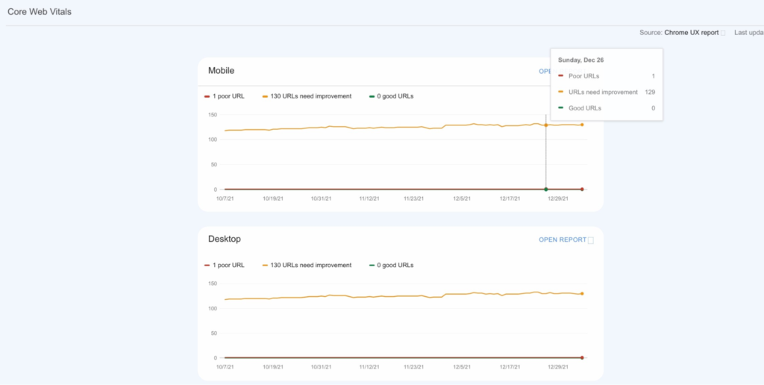This screenshot has width=764, height=385.
Task: Open the Chrome UX report source link
Action: click(691, 33)
